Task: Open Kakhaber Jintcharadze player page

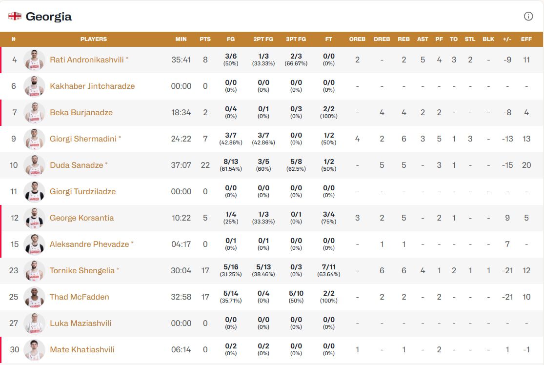Action: [92, 86]
